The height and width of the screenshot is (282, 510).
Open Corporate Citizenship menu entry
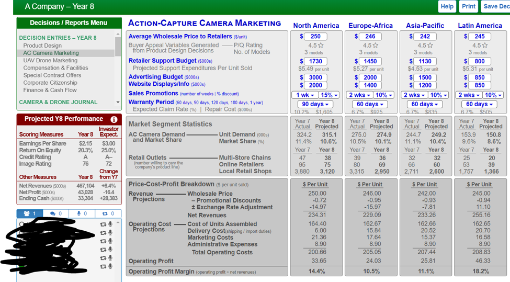(x=50, y=83)
